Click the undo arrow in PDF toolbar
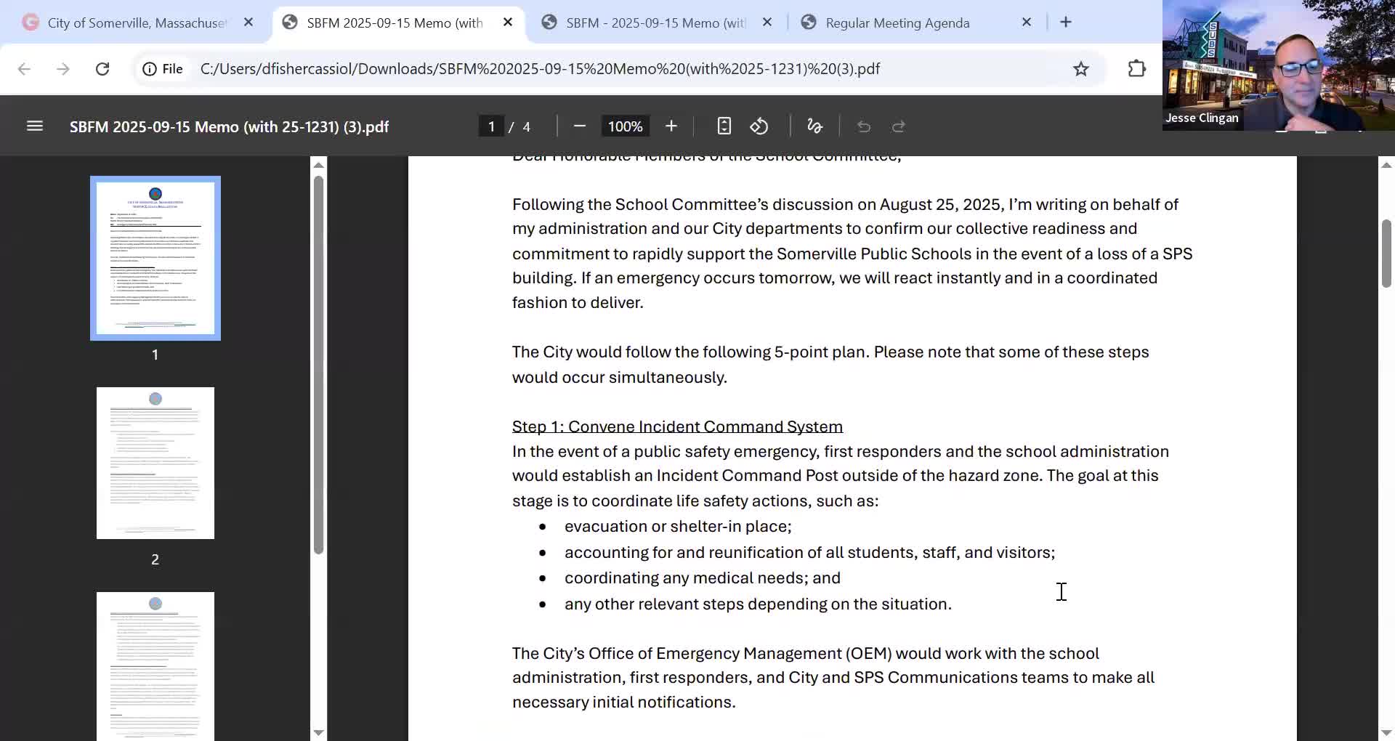 click(863, 126)
